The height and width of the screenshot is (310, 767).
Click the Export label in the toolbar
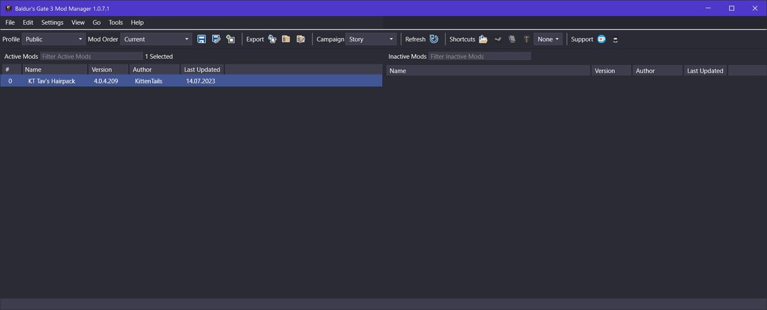tap(255, 39)
